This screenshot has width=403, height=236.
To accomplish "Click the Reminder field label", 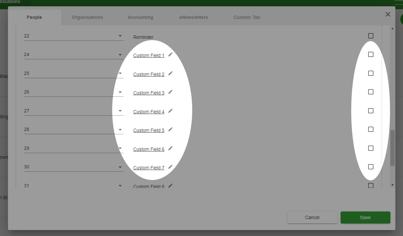I will (143, 37).
